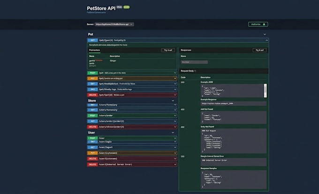319x194 pixels.
Task: Switch to the Parameters tab
Action: [94, 50]
